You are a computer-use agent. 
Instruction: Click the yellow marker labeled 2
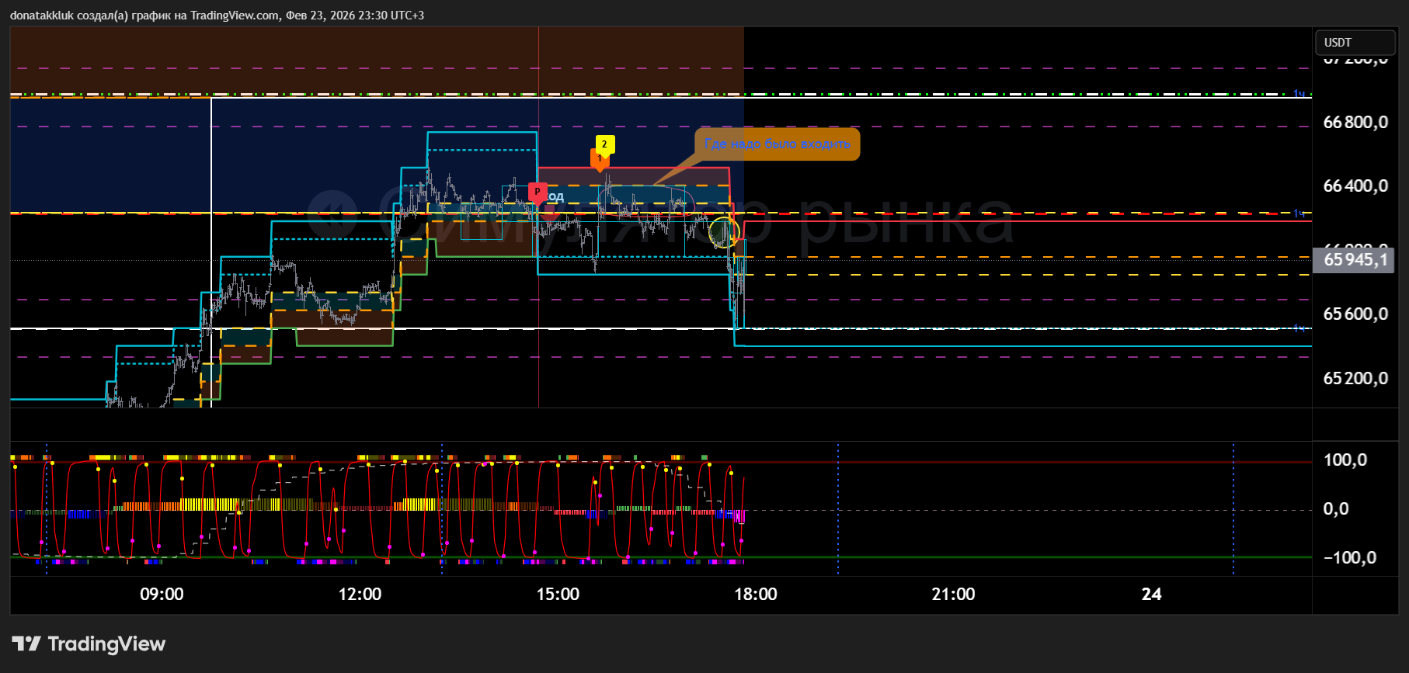604,144
